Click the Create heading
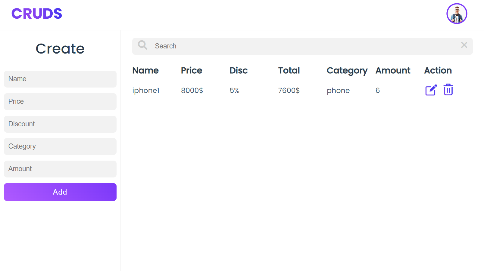The height and width of the screenshot is (271, 484). coord(60,49)
